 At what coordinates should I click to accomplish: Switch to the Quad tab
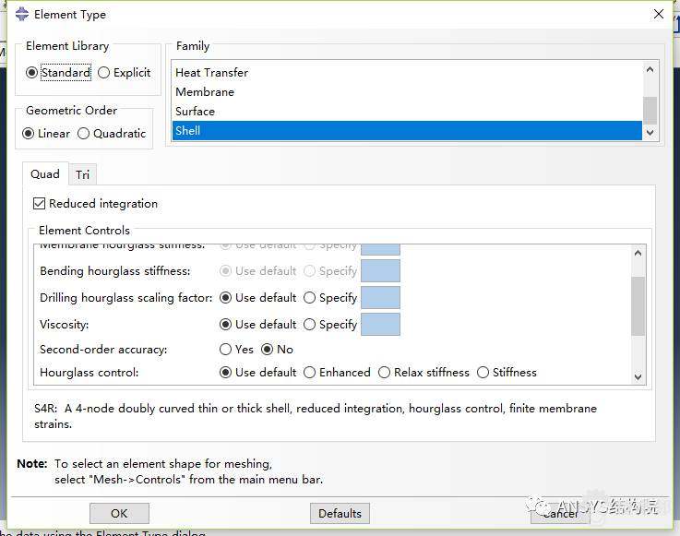[45, 174]
